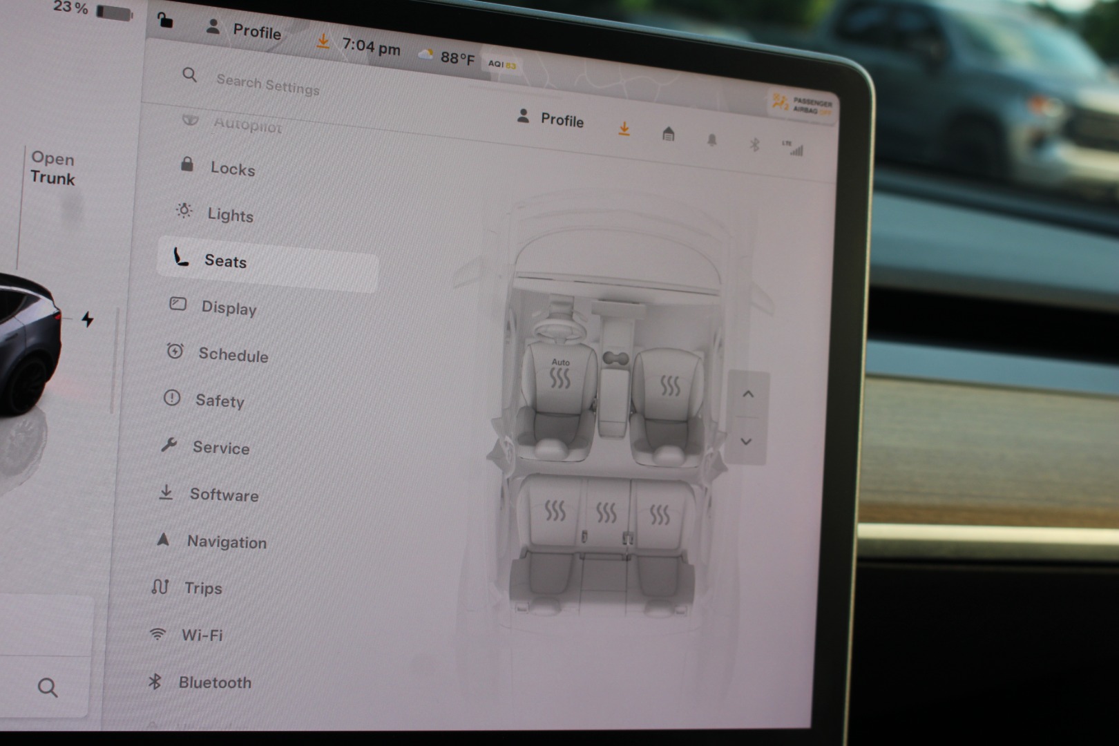Viewport: 1119px width, 746px height.
Task: Open the Trips menu
Action: tap(186, 588)
